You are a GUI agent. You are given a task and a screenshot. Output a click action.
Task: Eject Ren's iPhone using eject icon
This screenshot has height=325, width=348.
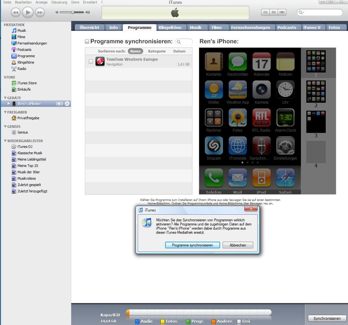67,104
